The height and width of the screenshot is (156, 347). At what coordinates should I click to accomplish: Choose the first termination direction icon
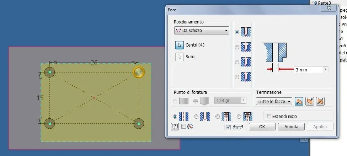click(x=299, y=101)
